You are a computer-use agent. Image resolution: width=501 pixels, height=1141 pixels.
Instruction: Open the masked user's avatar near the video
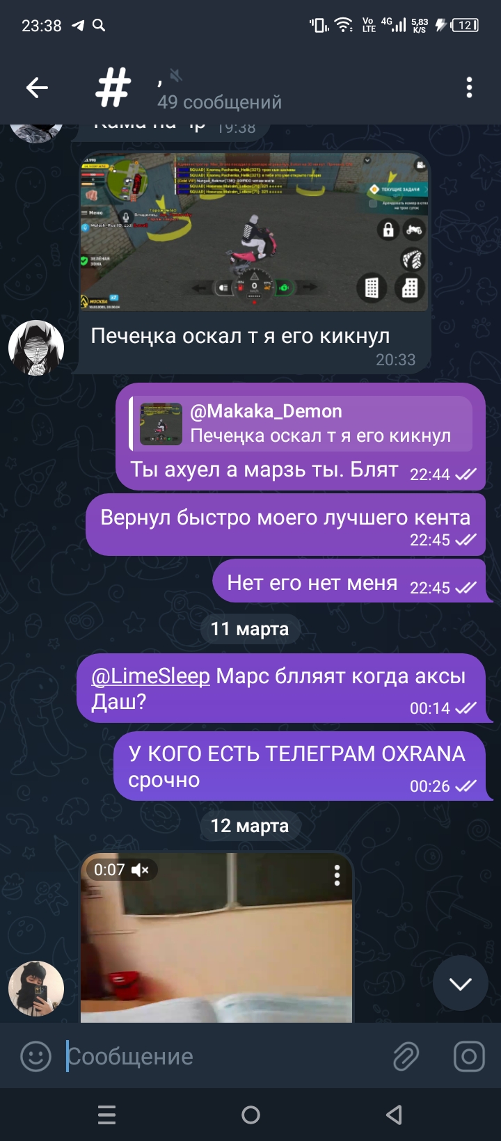pyautogui.click(x=36, y=989)
